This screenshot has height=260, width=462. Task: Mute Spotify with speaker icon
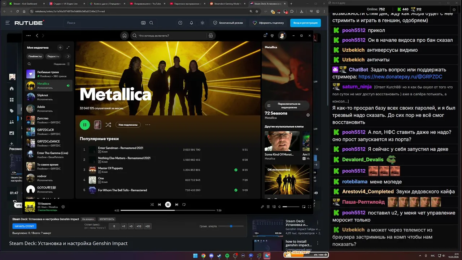pyautogui.click(x=279, y=207)
